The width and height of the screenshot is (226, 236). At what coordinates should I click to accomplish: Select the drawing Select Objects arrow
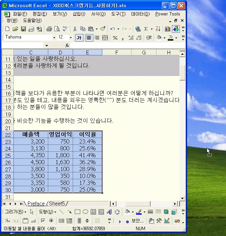[x=32, y=212]
